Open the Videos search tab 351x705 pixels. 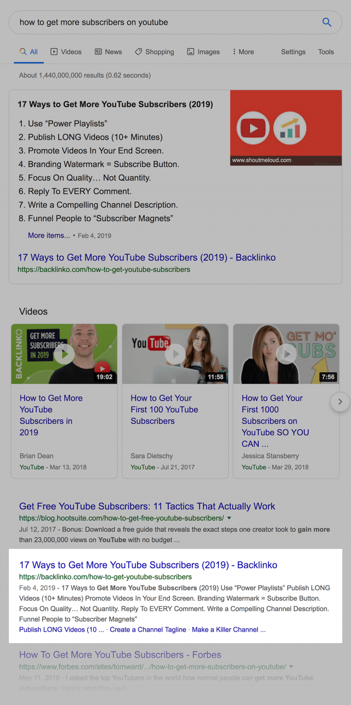click(66, 52)
